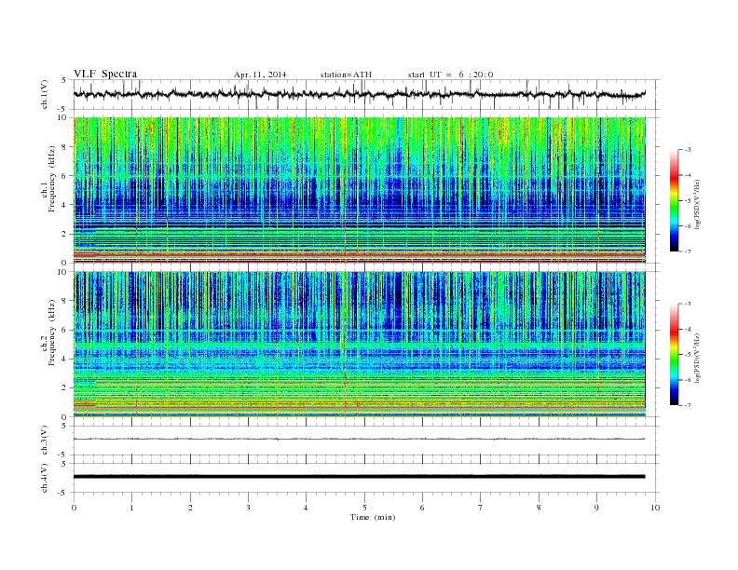
Task: Click the "ch.4(V)" vertical axis label
Action: (x=45, y=478)
